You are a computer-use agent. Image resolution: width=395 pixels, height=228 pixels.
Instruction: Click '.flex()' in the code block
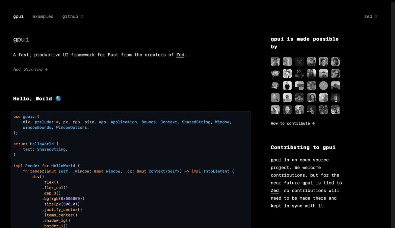click(50, 182)
